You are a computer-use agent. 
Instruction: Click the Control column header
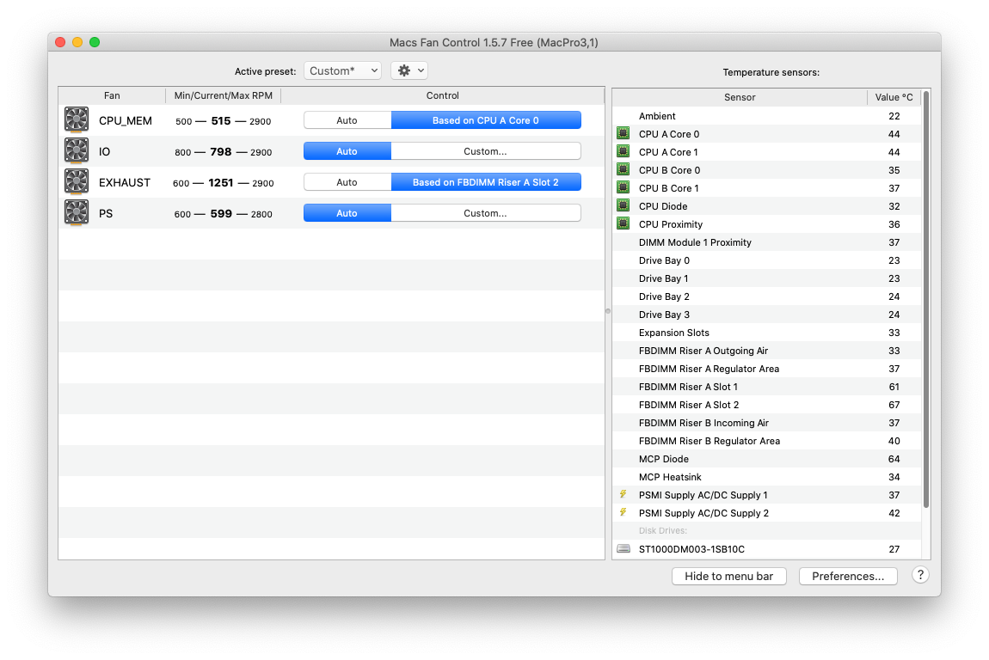(442, 95)
